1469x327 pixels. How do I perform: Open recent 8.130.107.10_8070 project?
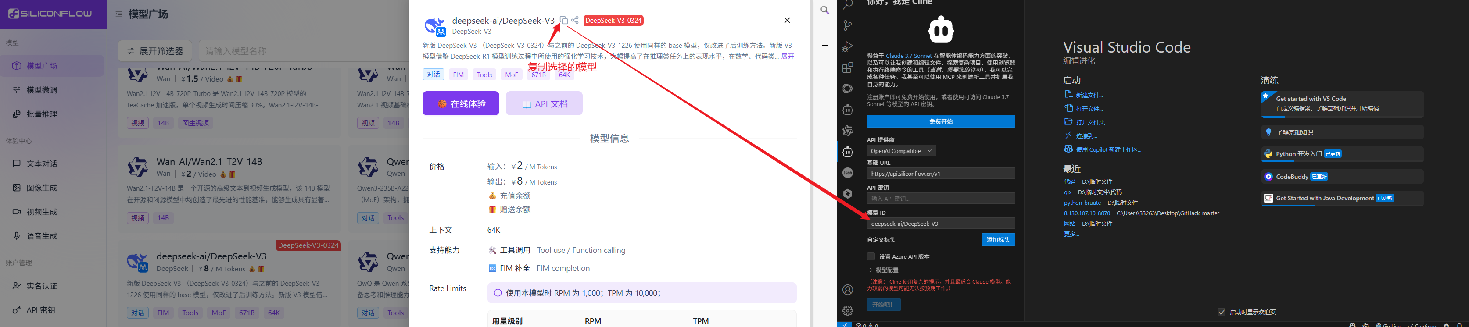coord(1087,213)
